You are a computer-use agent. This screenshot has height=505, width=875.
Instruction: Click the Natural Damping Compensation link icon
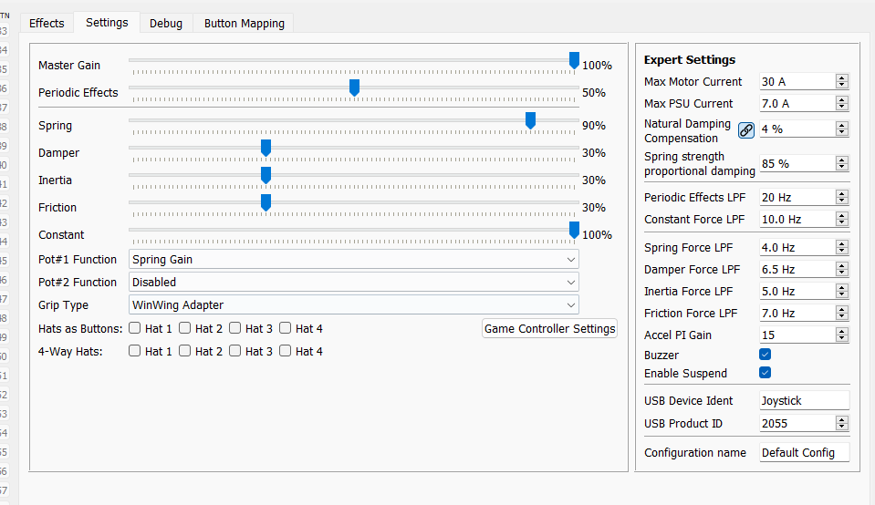[746, 130]
